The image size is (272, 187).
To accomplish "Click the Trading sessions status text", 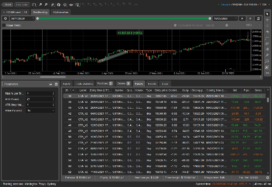I will coord(29,184).
